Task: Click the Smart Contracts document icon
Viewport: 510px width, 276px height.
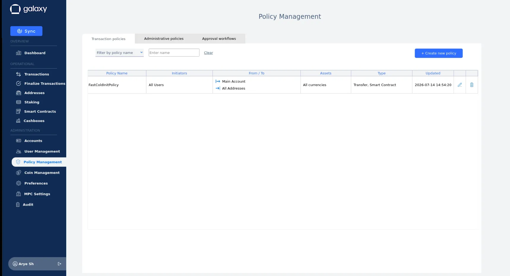Action: point(18,111)
